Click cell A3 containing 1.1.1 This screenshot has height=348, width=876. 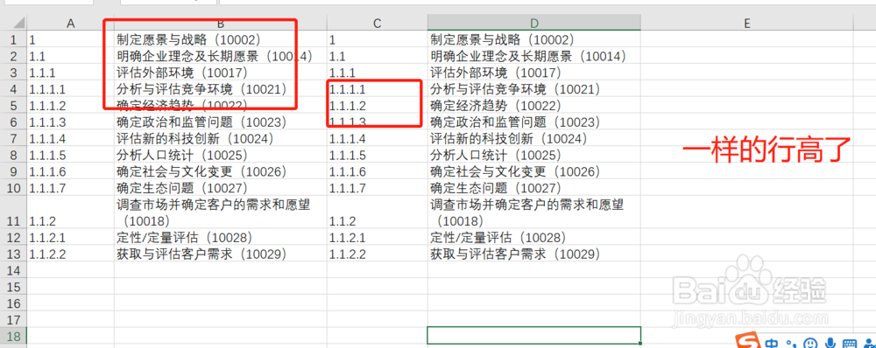[70, 73]
